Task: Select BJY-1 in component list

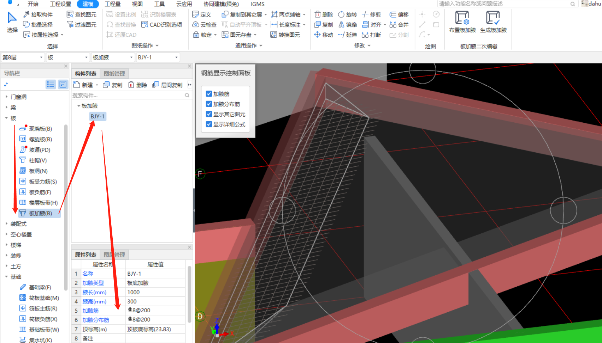Action: point(98,116)
